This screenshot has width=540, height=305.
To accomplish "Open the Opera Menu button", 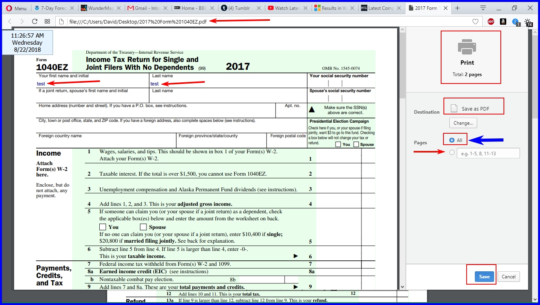I will pyautogui.click(x=17, y=8).
